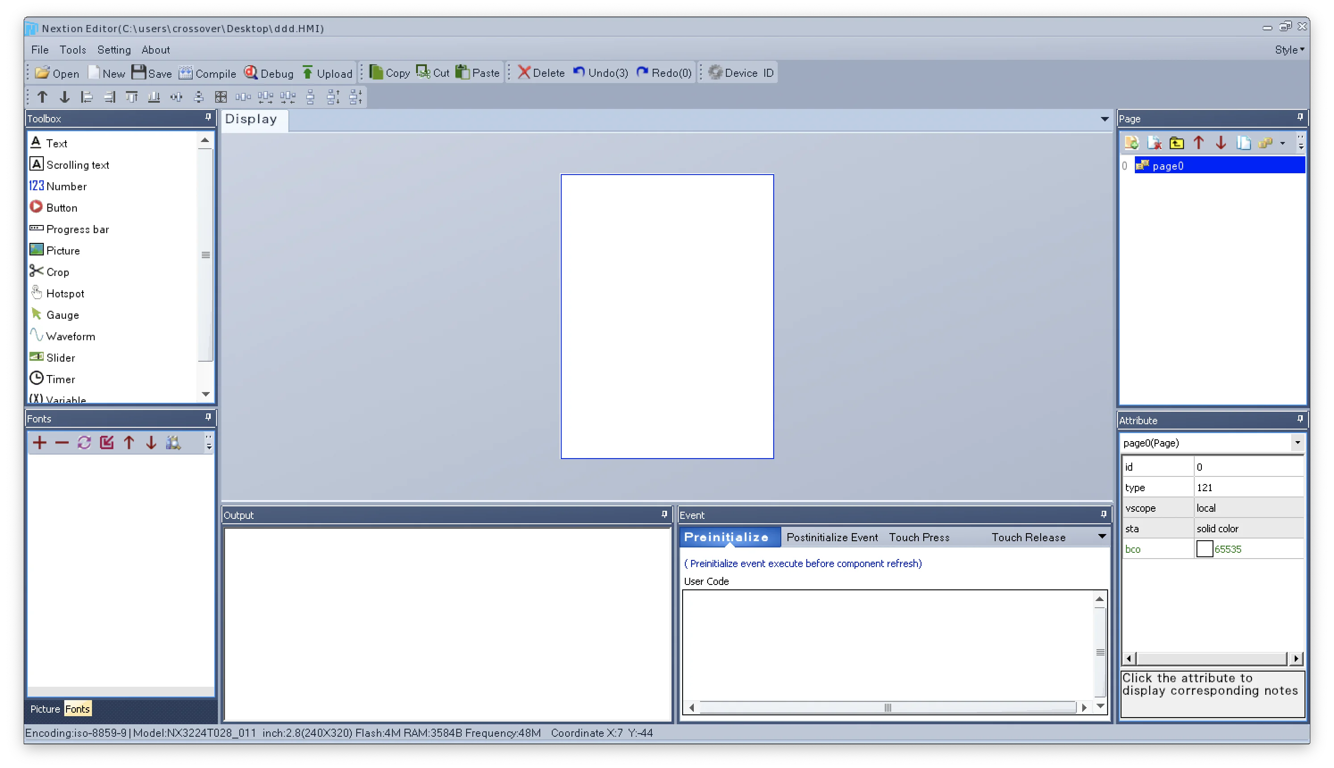Image resolution: width=1334 pixels, height=768 pixels.
Task: Click the insert font icon in Fonts panel
Action: (107, 443)
